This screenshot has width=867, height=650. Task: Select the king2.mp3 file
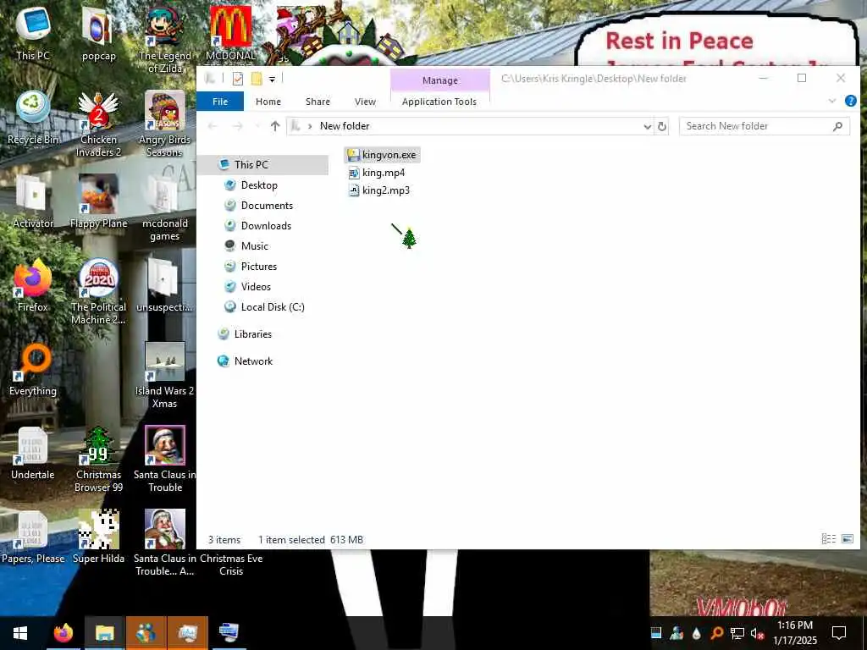tap(379, 190)
